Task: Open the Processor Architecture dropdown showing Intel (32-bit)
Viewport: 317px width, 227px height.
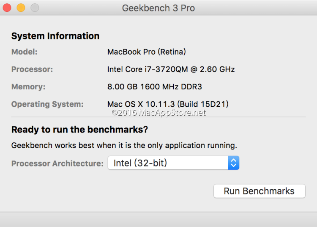Action: coord(168,163)
